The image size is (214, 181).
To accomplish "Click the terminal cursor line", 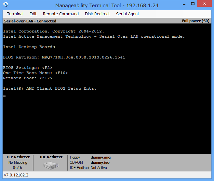I will (4, 96).
